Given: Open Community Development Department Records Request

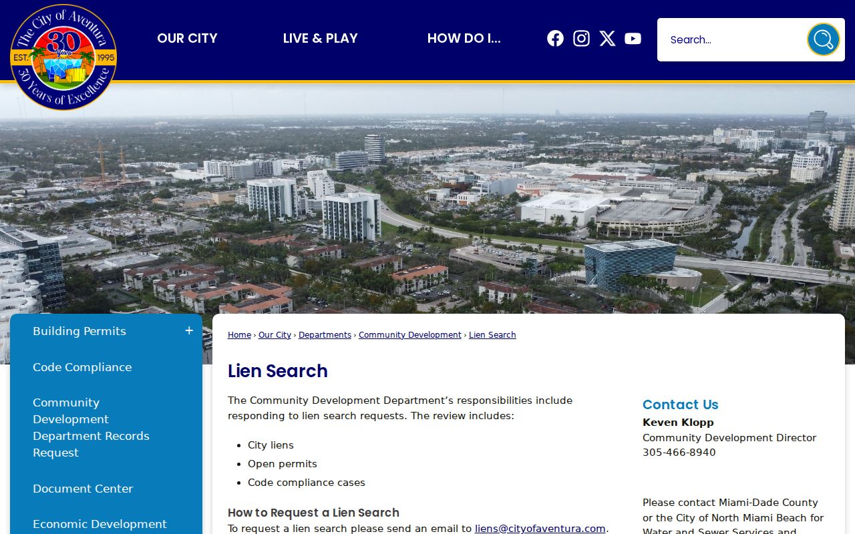Looking at the screenshot, I should coord(91,427).
